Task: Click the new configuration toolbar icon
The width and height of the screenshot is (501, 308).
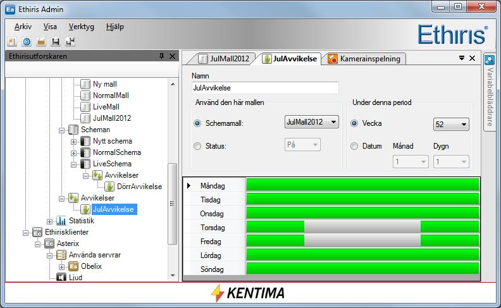Action: coord(12,42)
